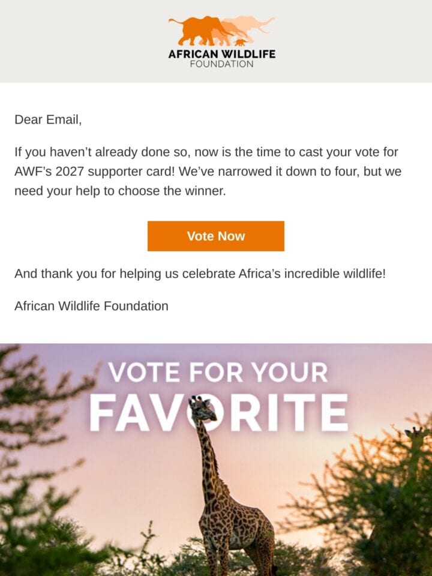432x576 pixels.
Task: Click the orange elephant herd logo
Action: [x=221, y=31]
